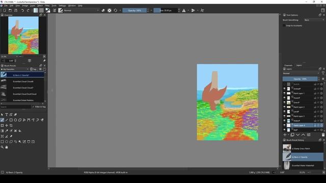The height and width of the screenshot is (183, 326).
Task: Select the Paint Layer 2 layer
Action: pos(303,107)
